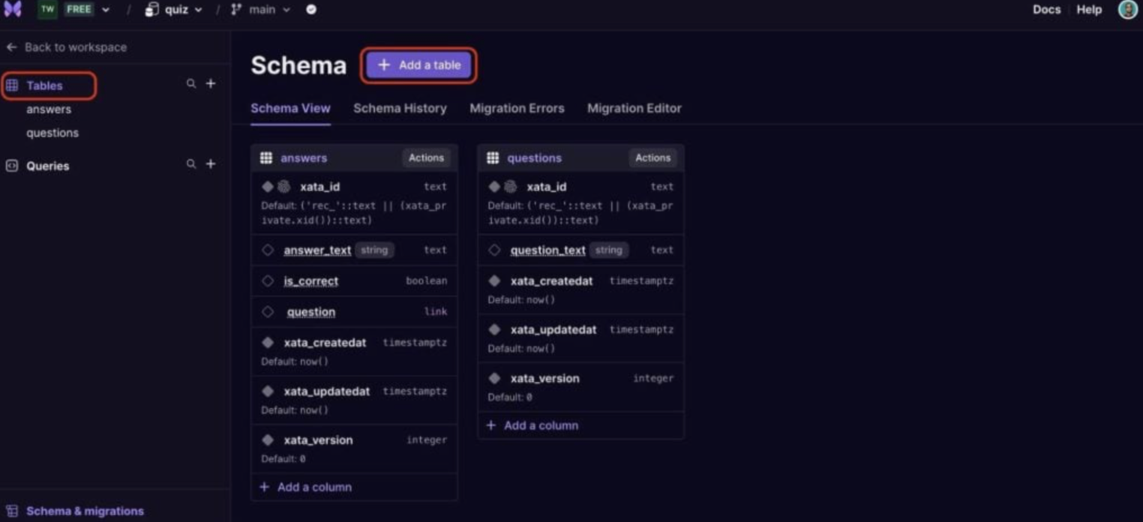This screenshot has width=1143, height=522.
Task: Click question_text column in questions table
Action: [x=547, y=250]
